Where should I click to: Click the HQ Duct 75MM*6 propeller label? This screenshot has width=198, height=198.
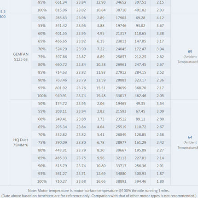[21, 142]
